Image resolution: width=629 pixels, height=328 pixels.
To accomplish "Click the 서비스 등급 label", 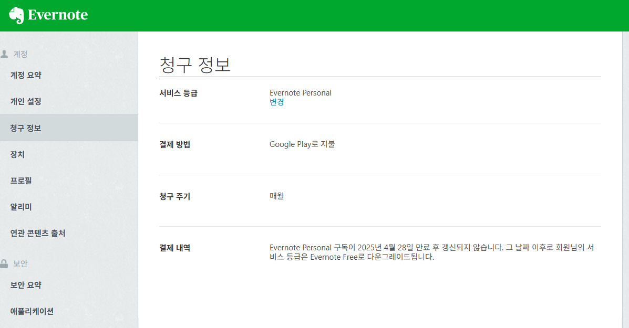I will (x=179, y=93).
